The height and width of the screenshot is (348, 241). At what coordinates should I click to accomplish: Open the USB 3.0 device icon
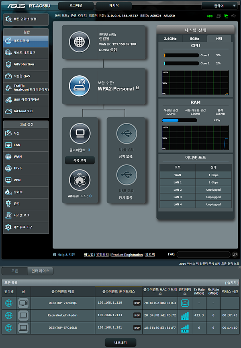tap(127, 134)
